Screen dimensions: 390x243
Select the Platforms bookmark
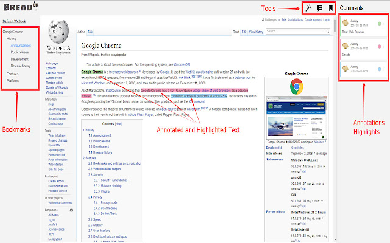[13, 81]
